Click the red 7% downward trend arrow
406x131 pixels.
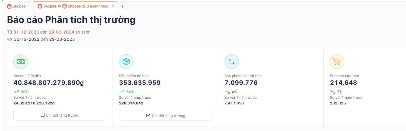tap(333, 92)
